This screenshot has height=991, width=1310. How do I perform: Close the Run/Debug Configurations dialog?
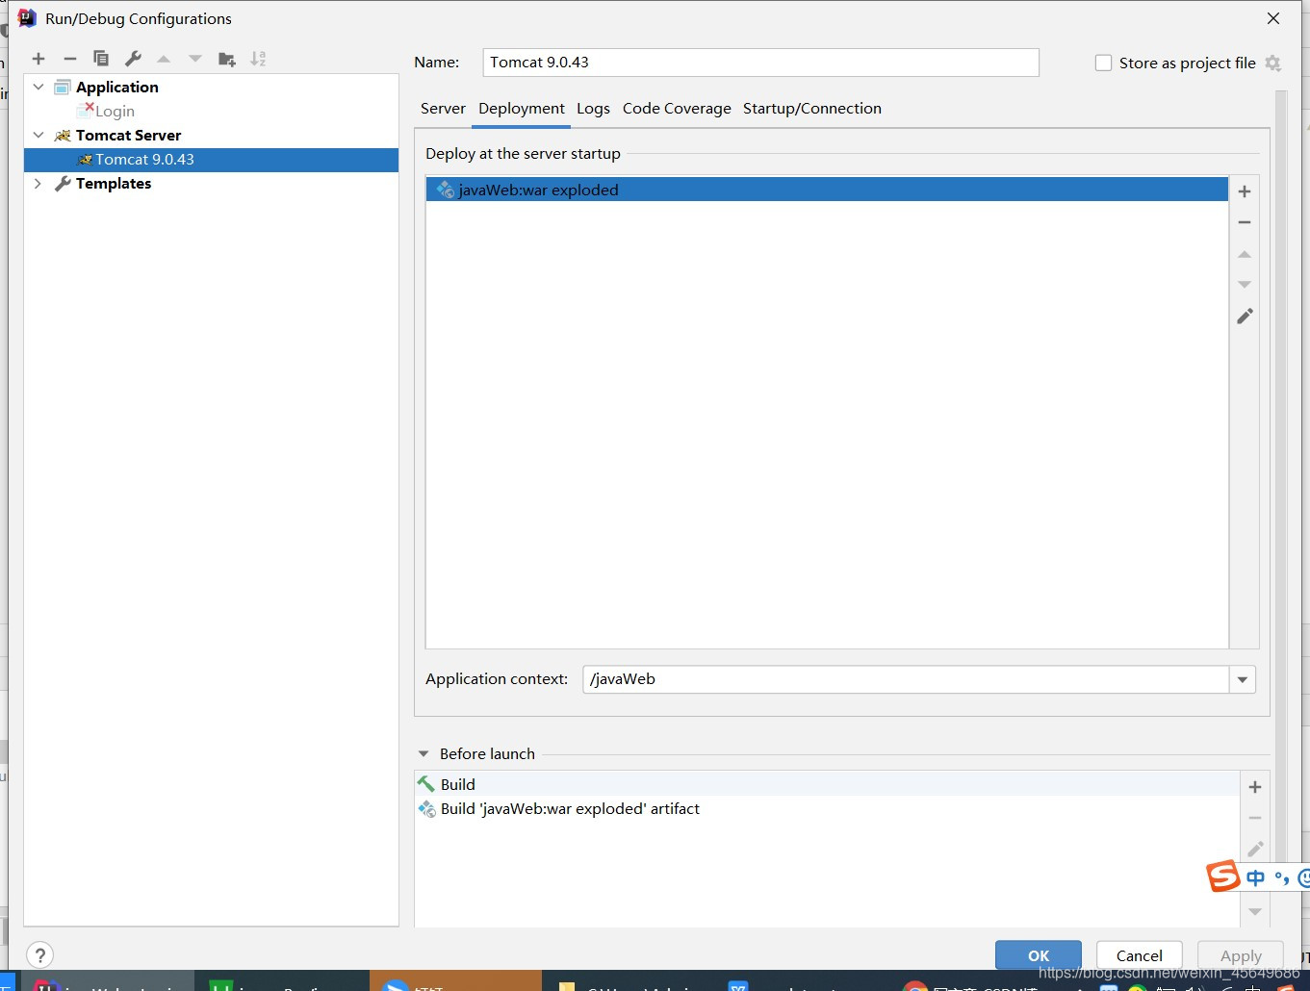(1273, 18)
